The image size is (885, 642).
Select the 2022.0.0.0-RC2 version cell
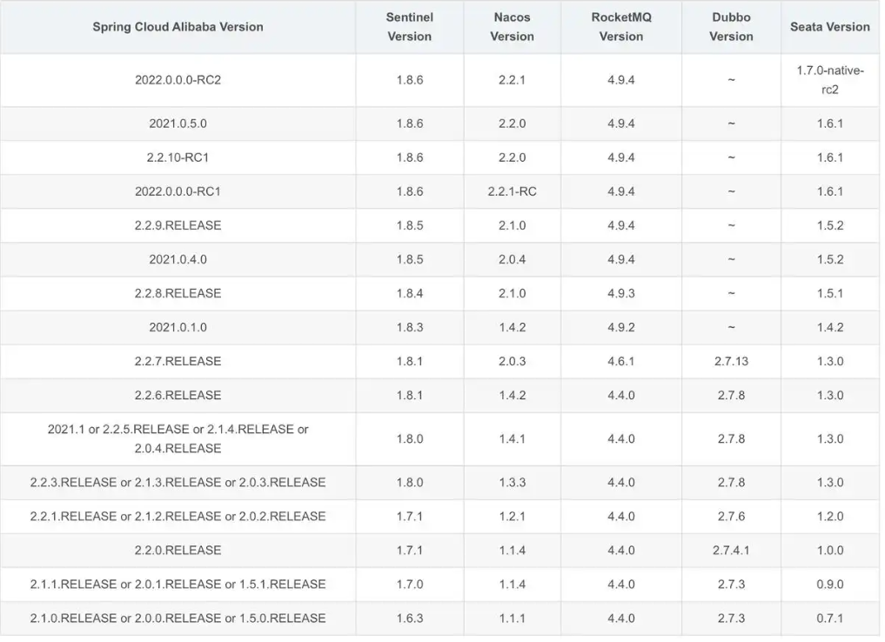(x=178, y=80)
